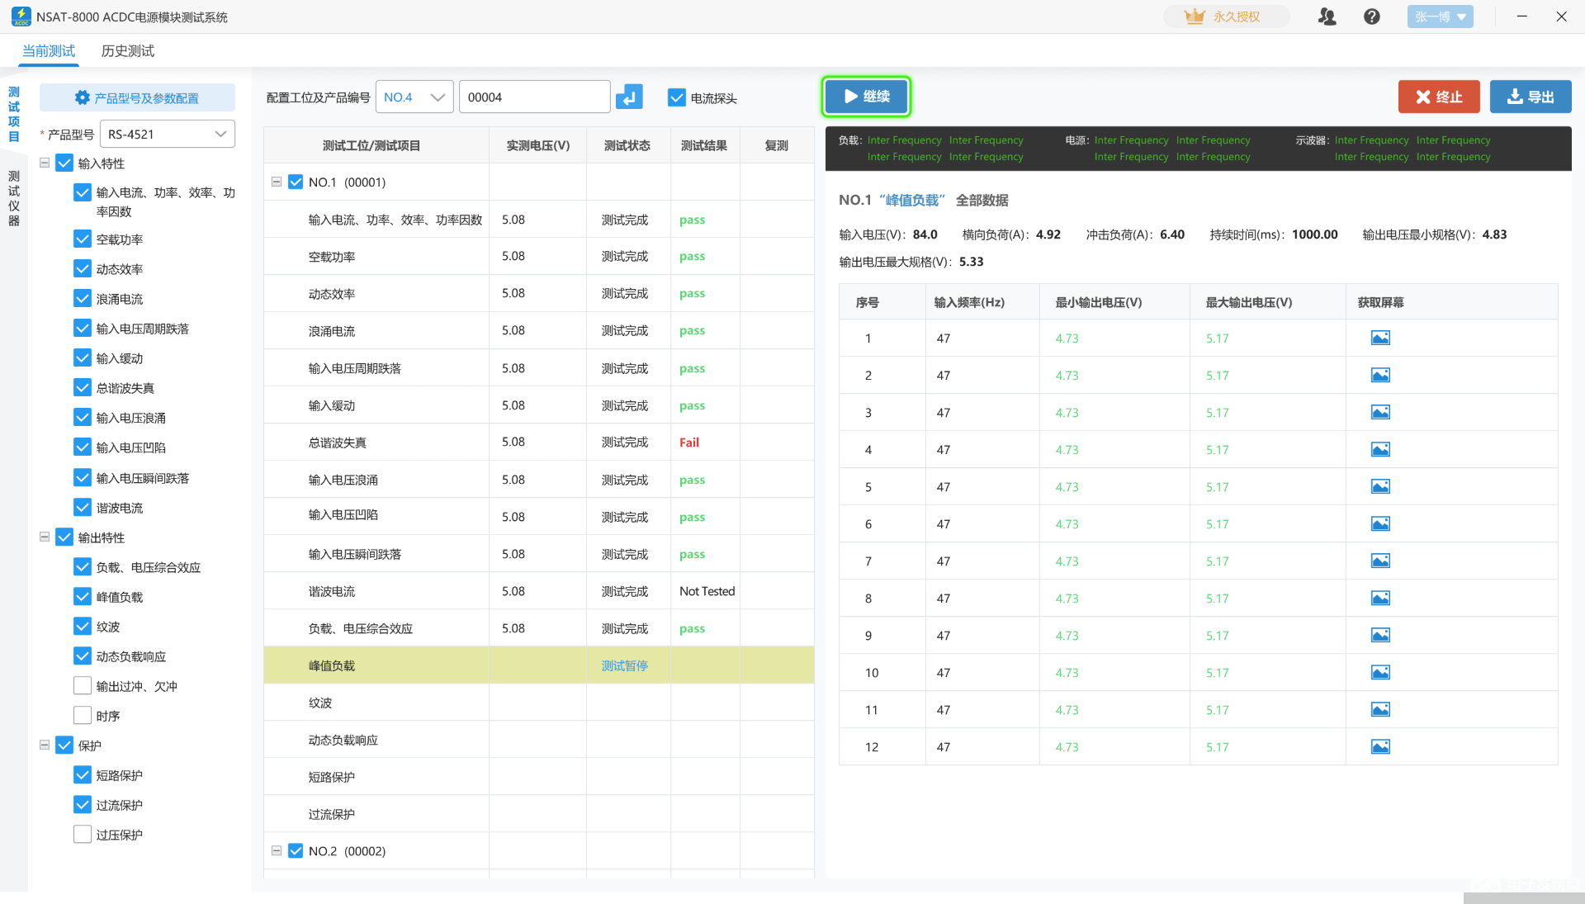Enable the 过压保护 checkbox
1585x904 pixels.
tap(83, 835)
